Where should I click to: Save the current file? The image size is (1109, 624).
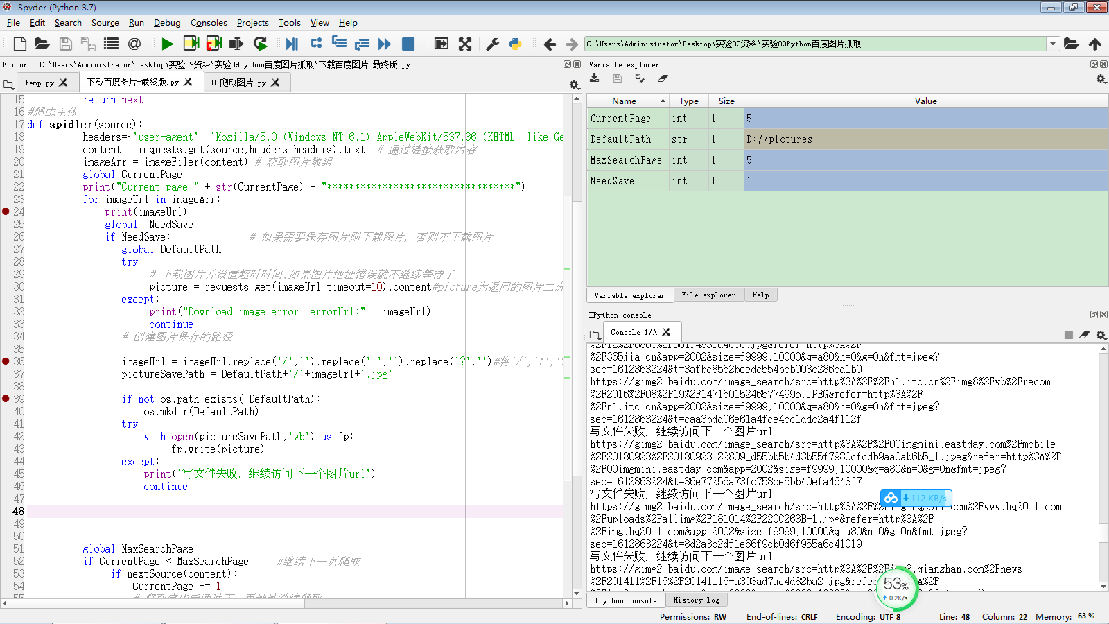(x=64, y=44)
